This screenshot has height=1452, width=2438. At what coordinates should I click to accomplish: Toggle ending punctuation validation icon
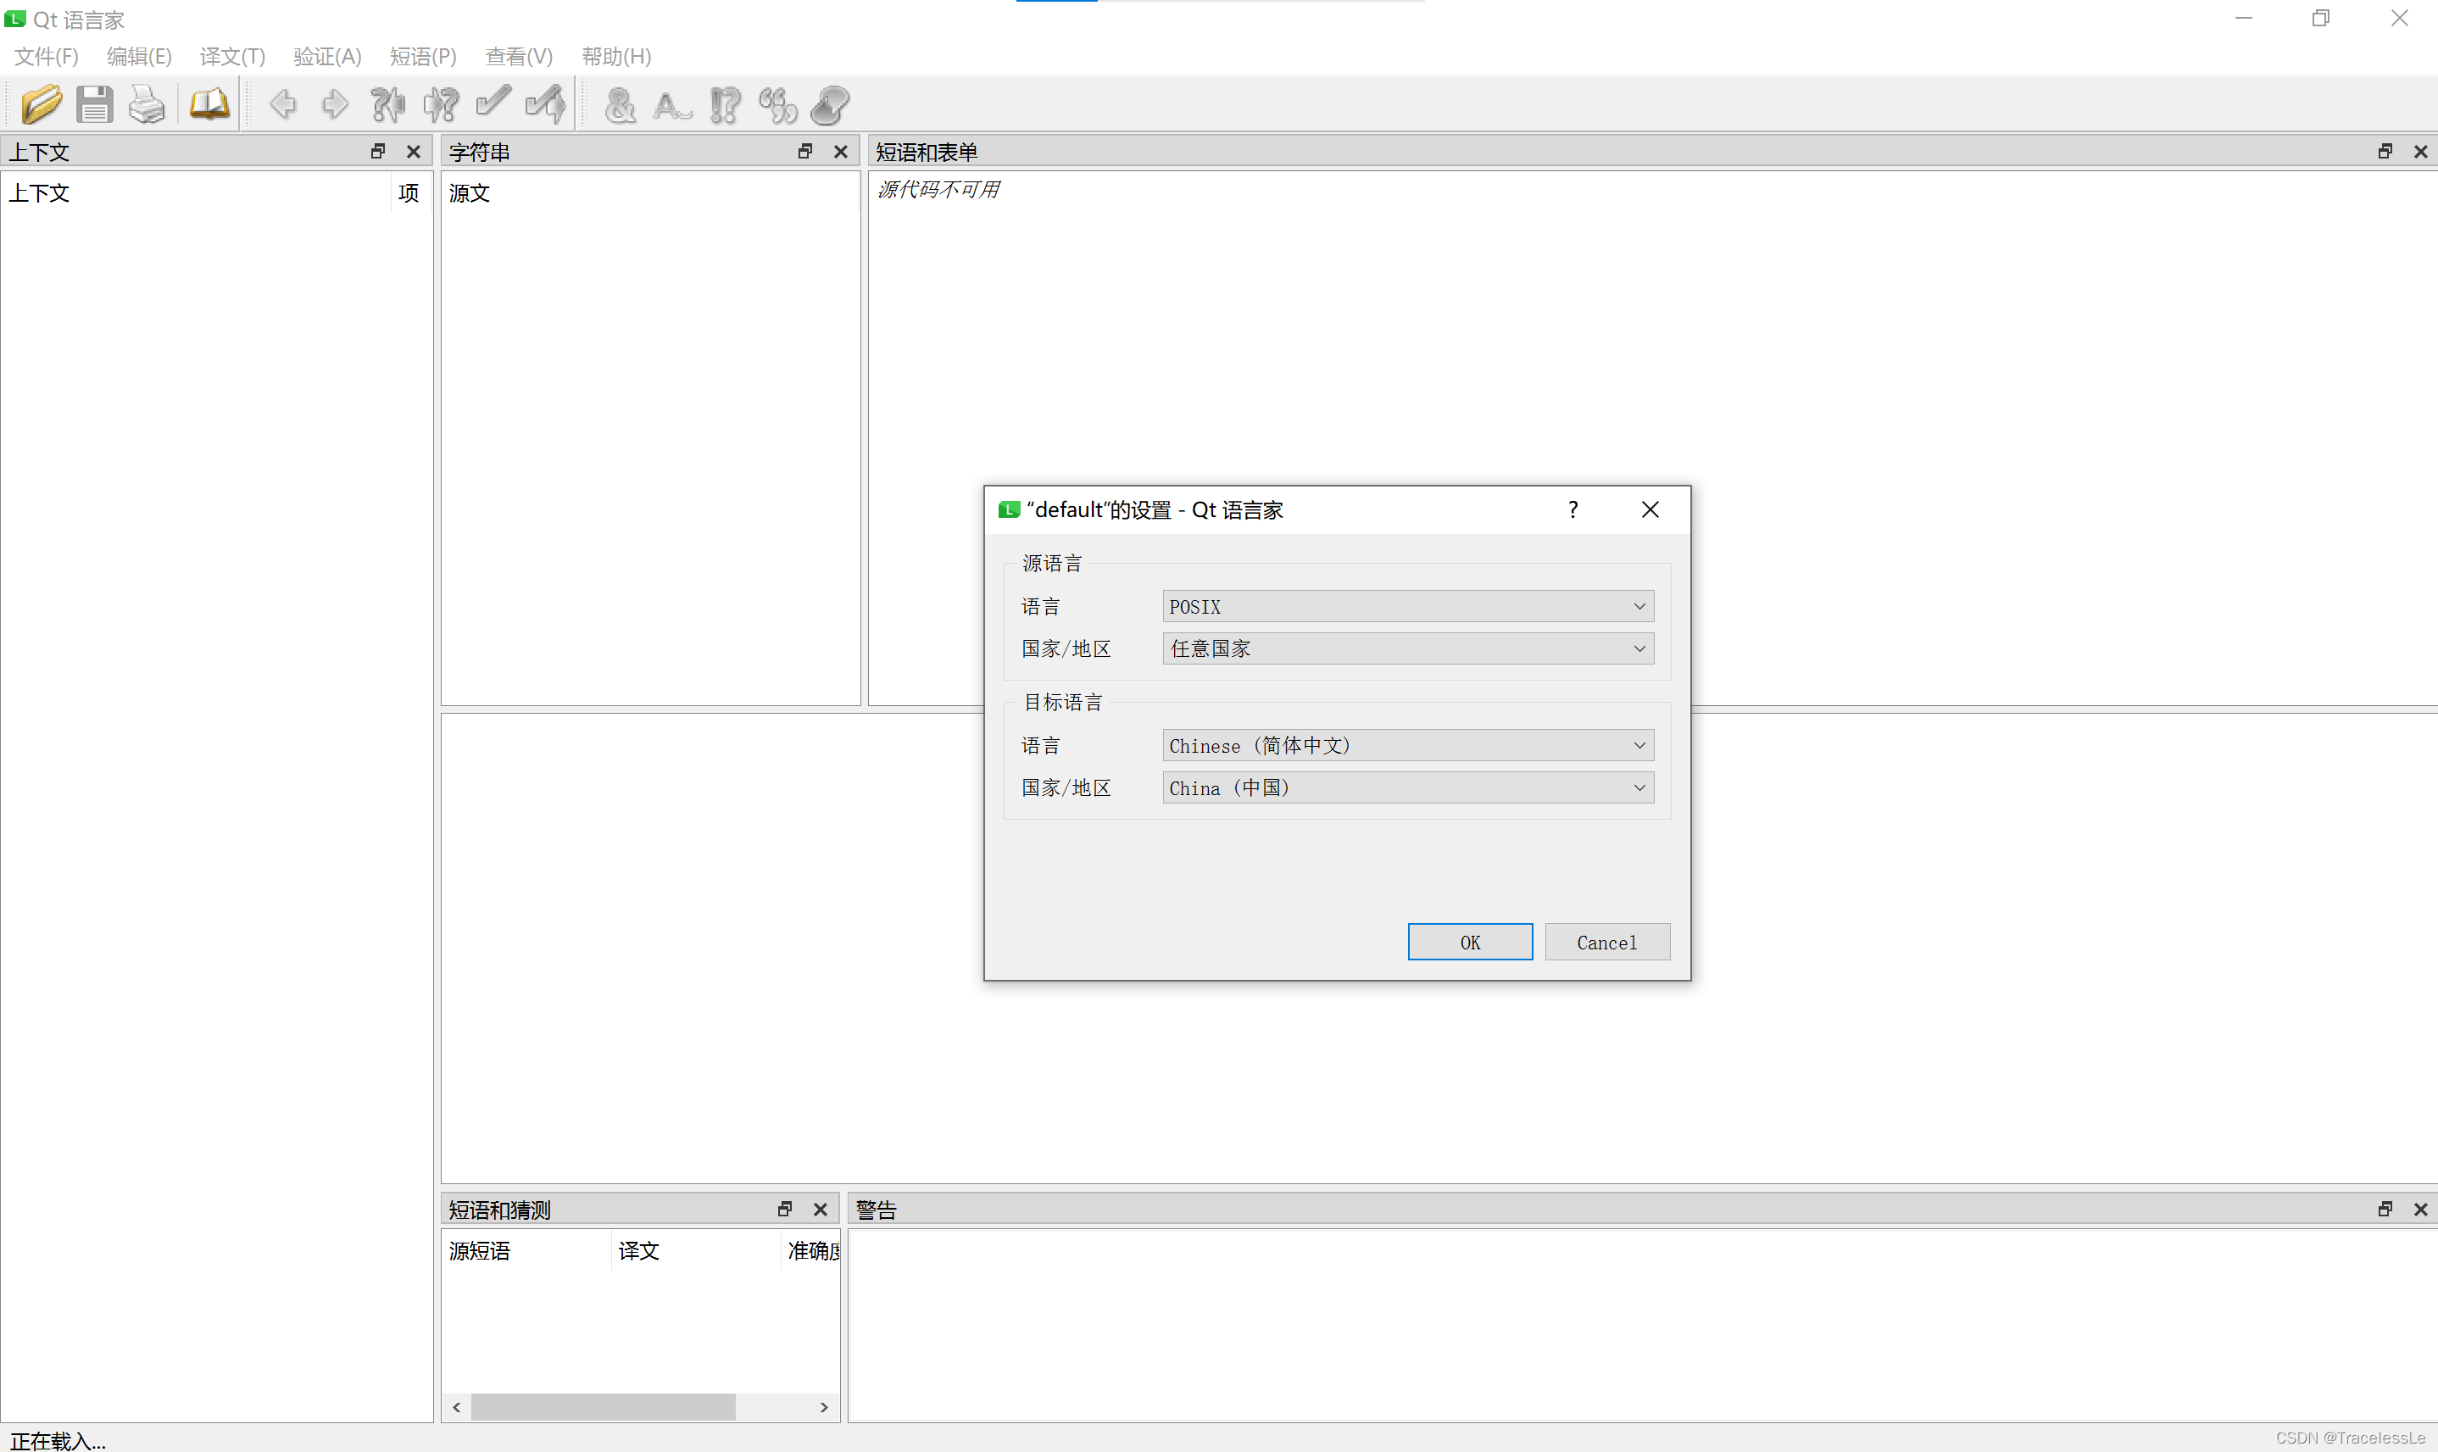point(725,105)
